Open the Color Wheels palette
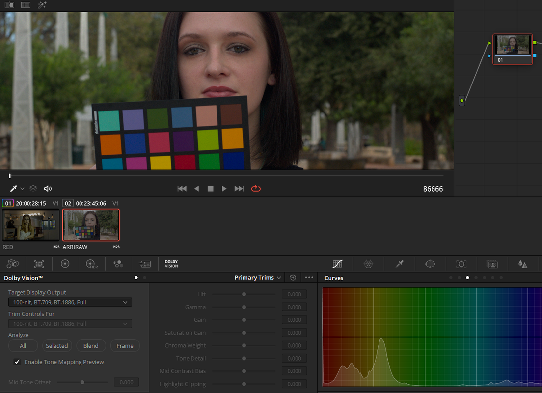 (x=65, y=264)
